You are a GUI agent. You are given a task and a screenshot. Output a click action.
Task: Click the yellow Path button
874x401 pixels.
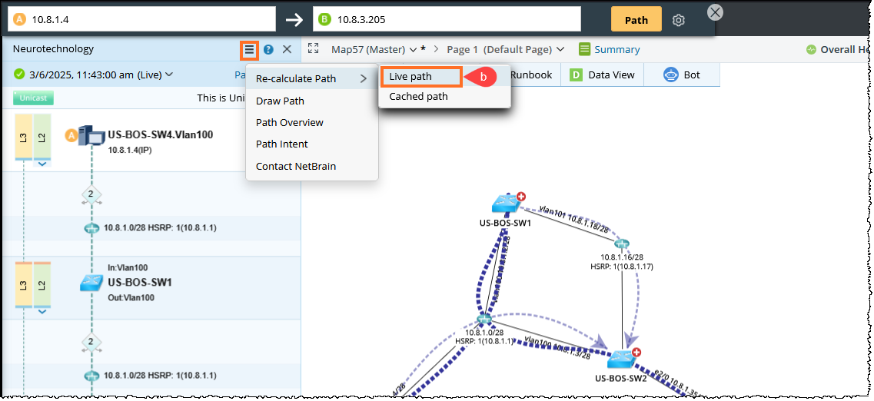pyautogui.click(x=636, y=20)
